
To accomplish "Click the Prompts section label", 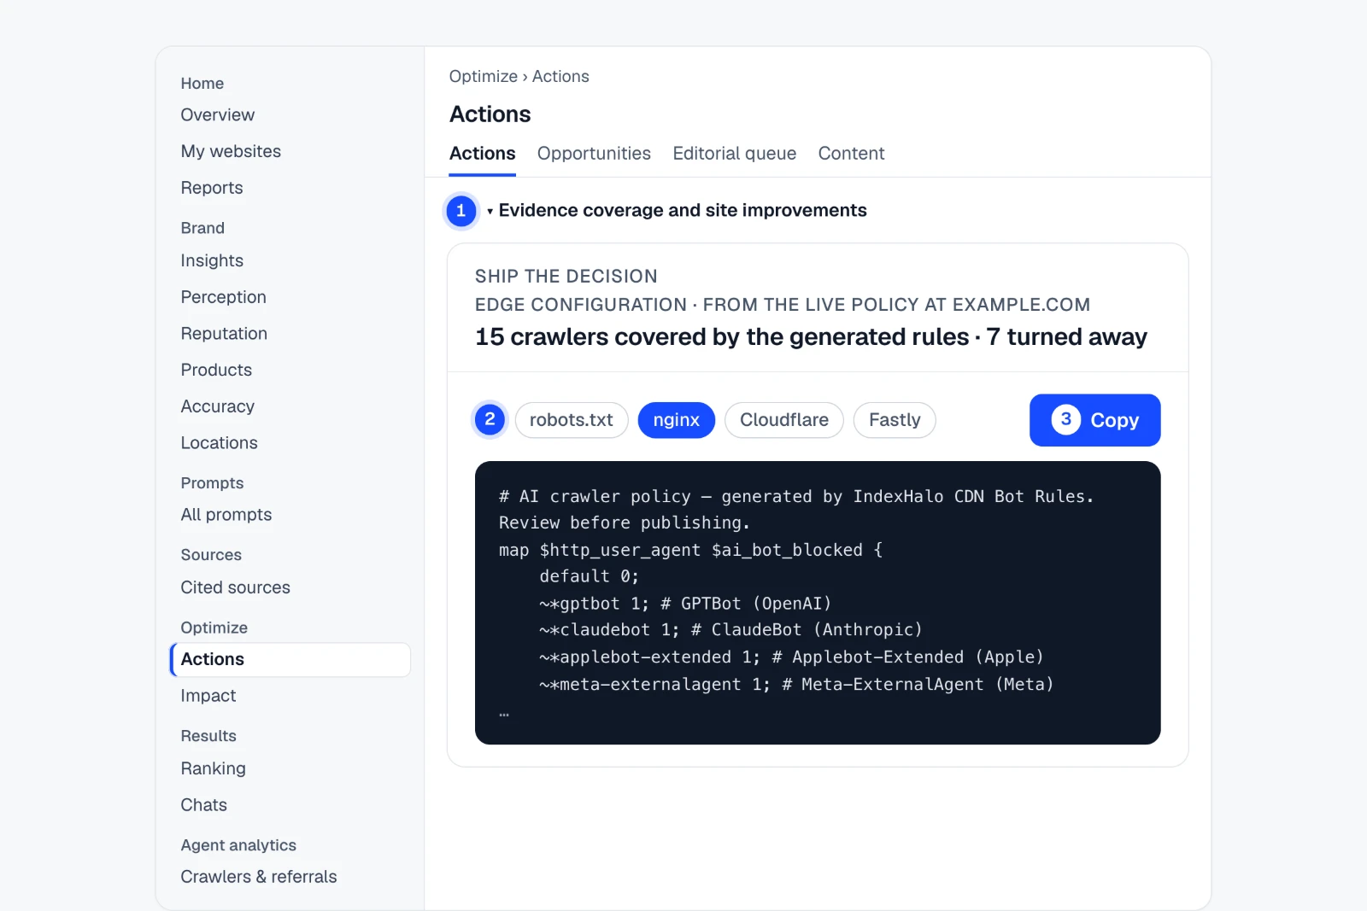I will pos(212,483).
